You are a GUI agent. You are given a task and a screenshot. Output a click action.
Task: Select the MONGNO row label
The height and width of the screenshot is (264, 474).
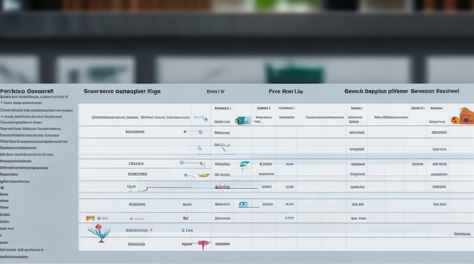point(135,132)
